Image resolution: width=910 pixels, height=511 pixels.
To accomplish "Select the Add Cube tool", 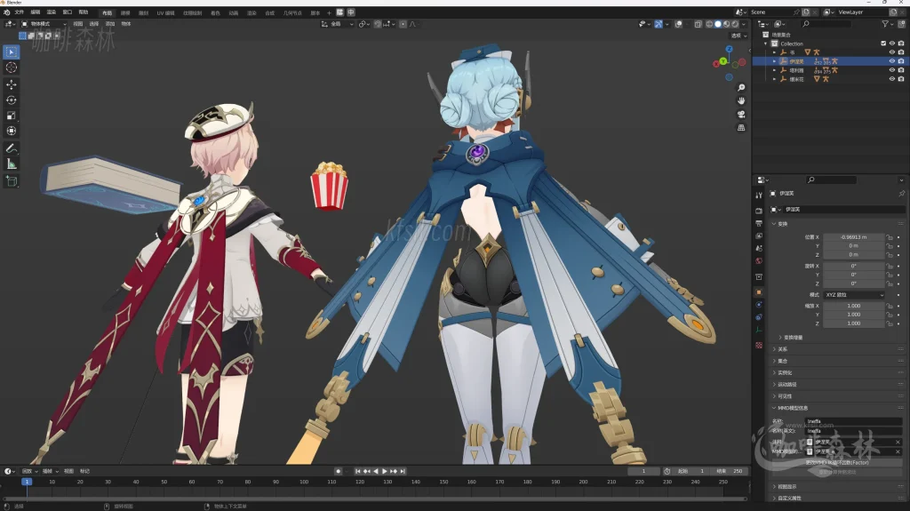I will (11, 181).
